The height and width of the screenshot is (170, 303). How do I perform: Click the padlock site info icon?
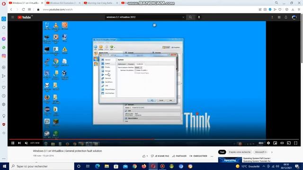38,9
